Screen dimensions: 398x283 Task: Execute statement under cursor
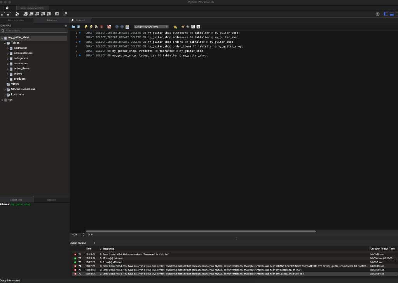[91, 27]
